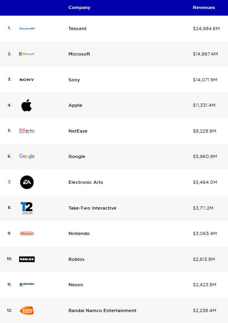Open the Tencent company name
Viewport: 228px width, 323px height.
[x=78, y=29]
